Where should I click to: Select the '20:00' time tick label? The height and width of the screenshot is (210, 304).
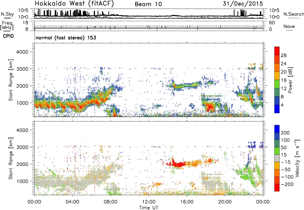pos(225,202)
